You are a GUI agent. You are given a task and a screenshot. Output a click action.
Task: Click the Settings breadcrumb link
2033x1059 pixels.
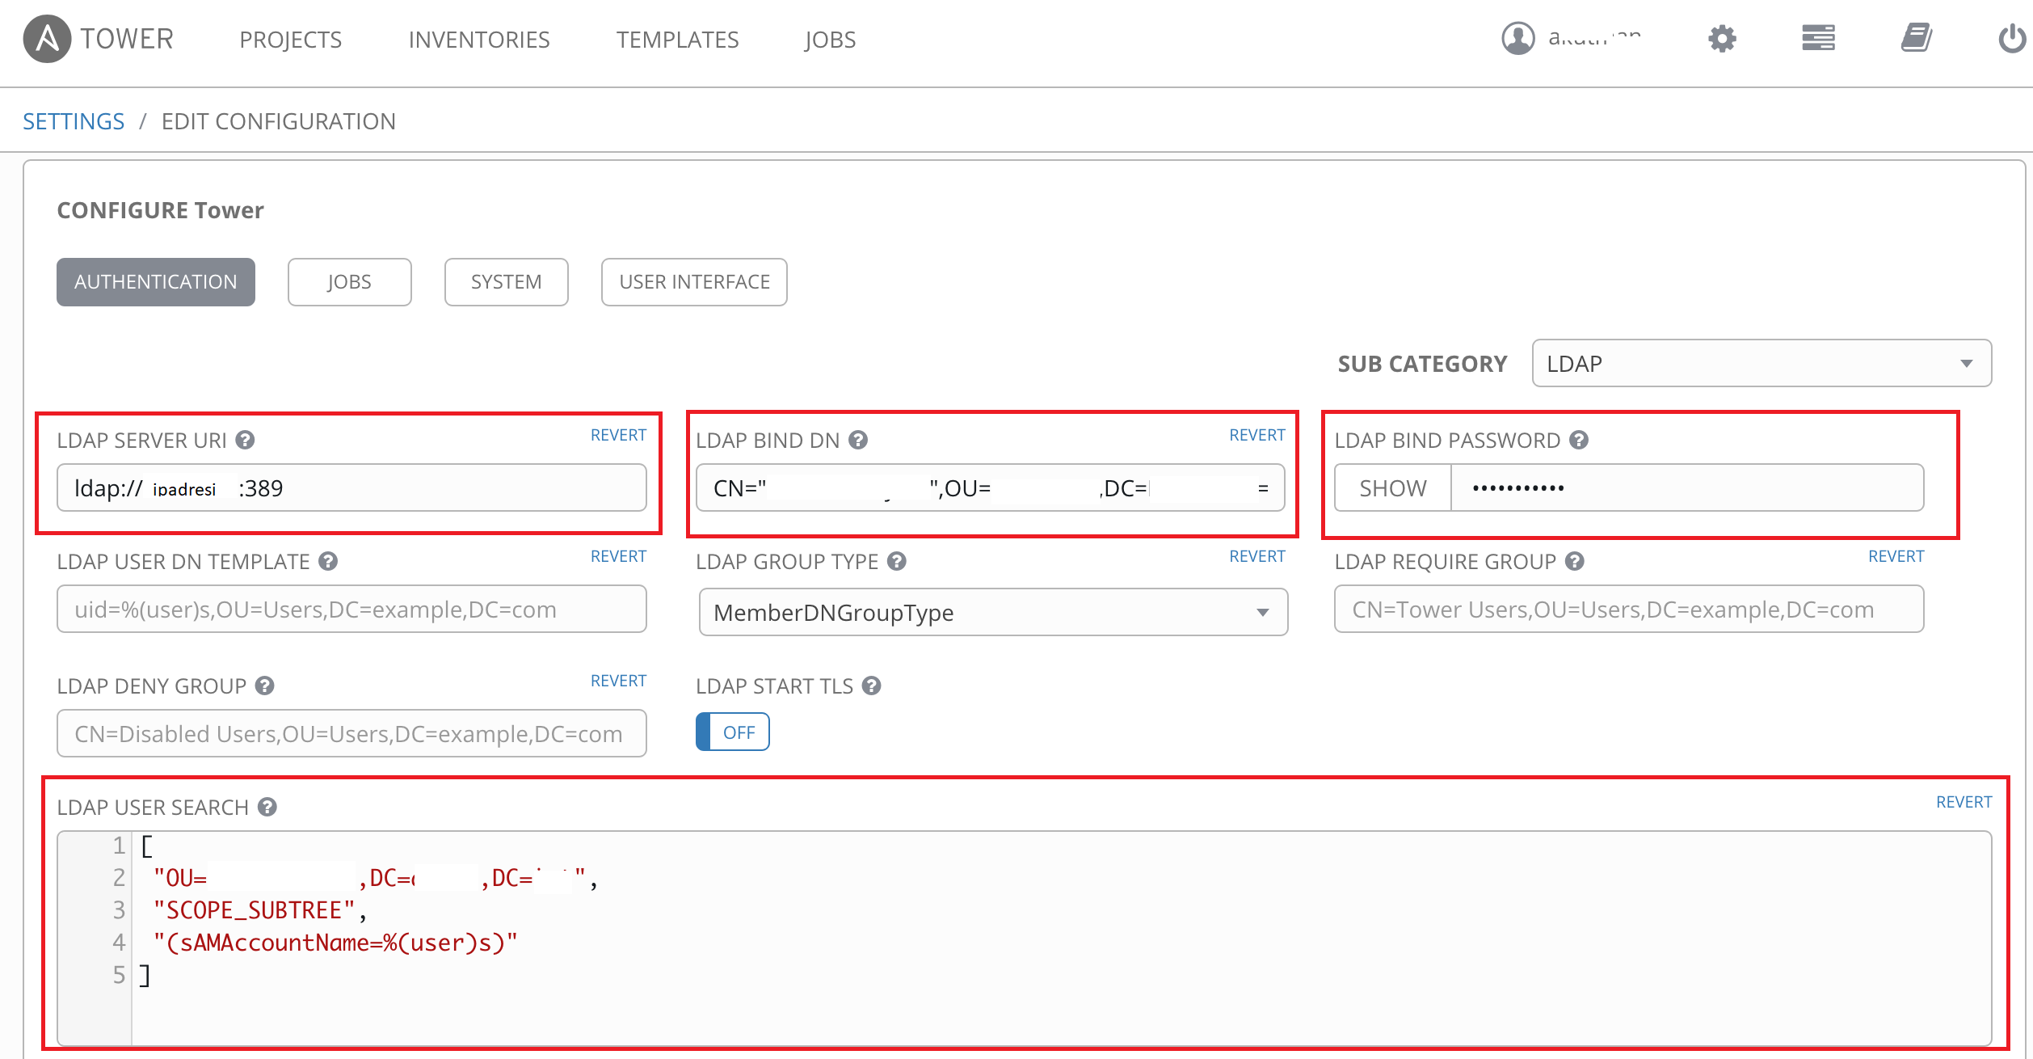[x=74, y=121]
